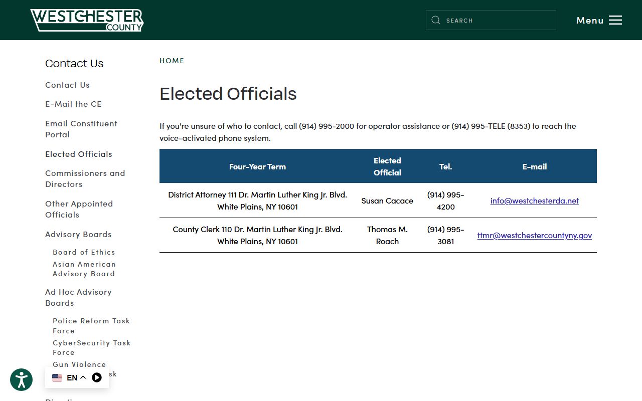The height and width of the screenshot is (401, 642).
Task: Click the E-mail column header
Action: tap(535, 166)
